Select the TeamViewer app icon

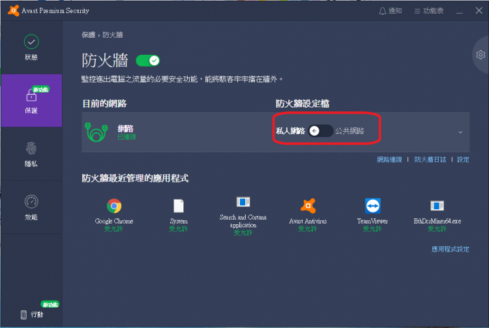click(372, 206)
